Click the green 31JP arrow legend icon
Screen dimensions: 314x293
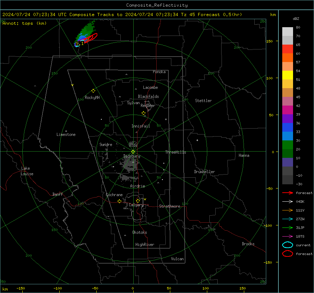(x=287, y=228)
